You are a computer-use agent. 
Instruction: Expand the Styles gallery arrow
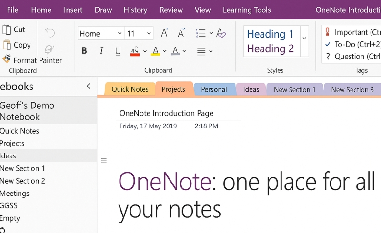tap(304, 38)
